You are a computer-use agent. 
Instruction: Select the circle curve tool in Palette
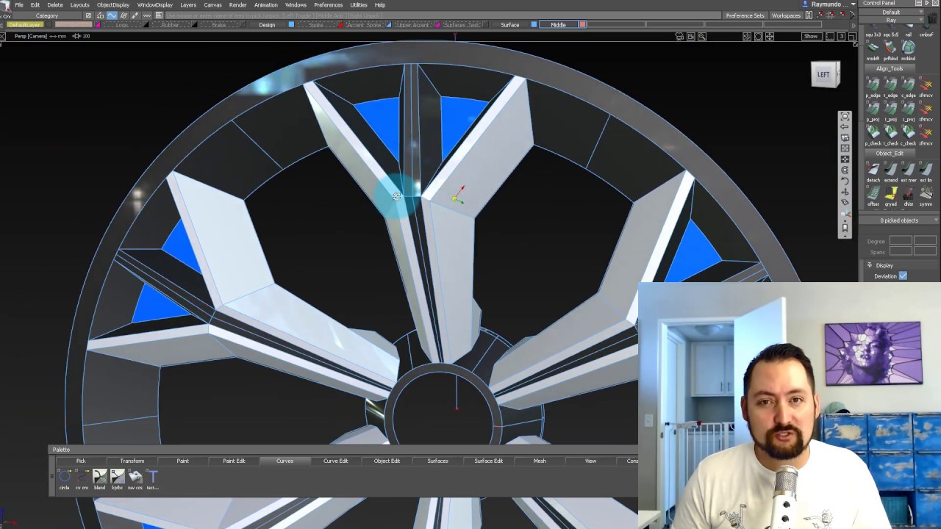point(64,477)
